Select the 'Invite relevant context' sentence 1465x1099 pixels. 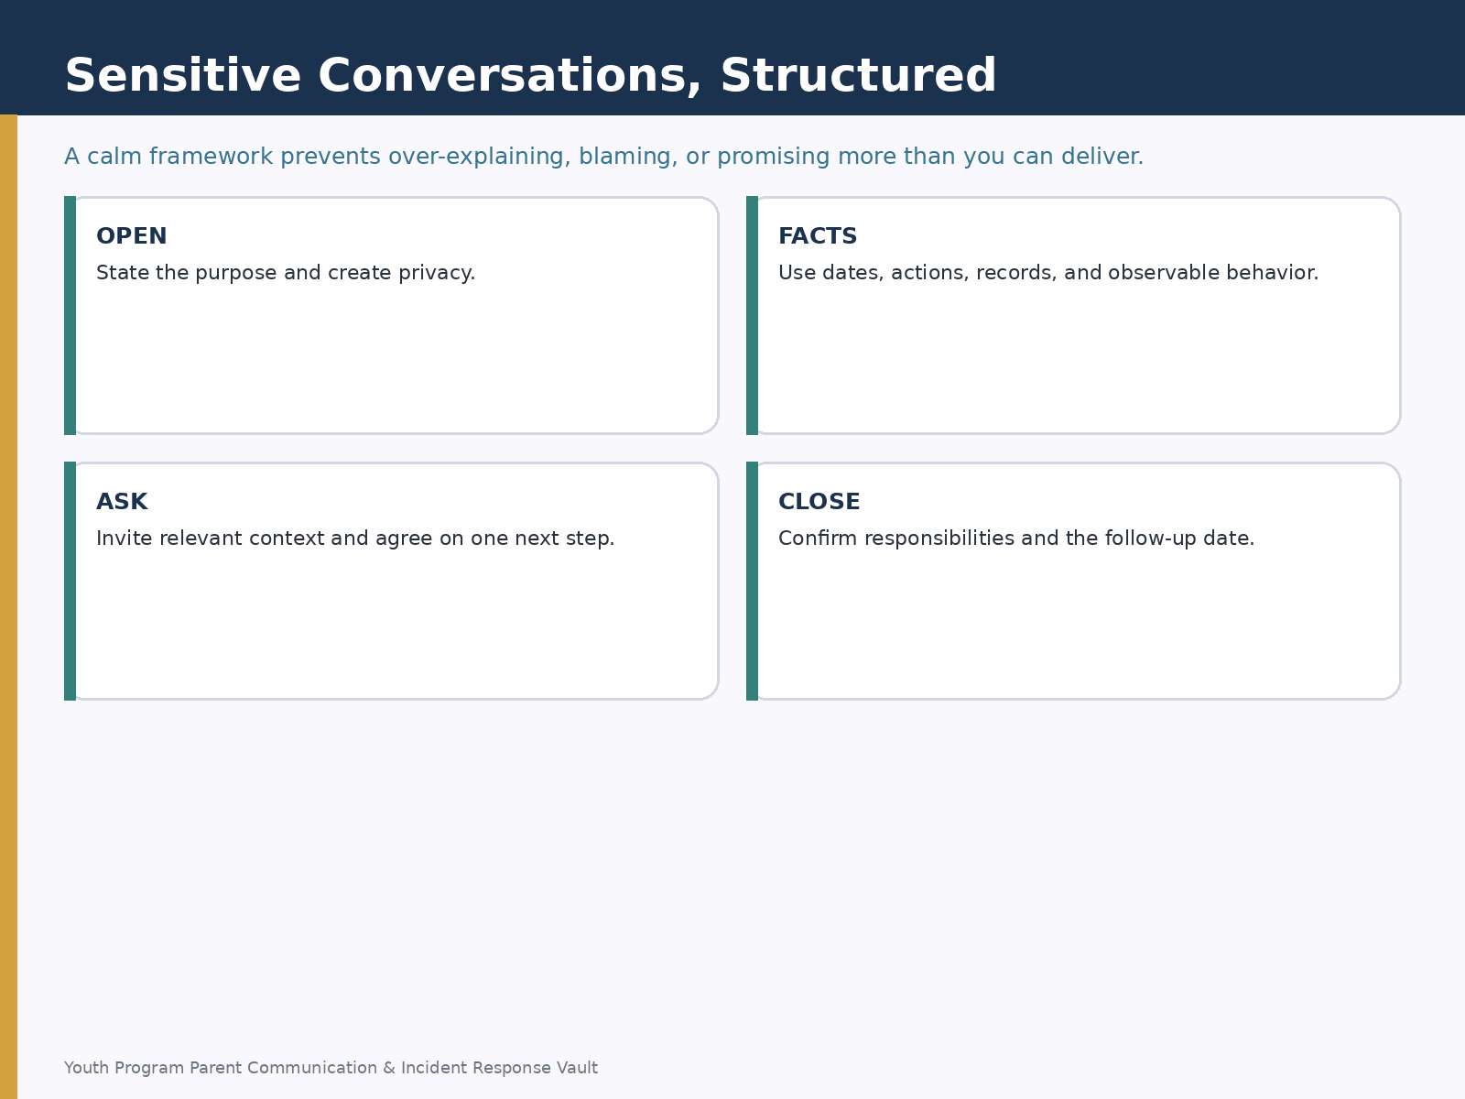(355, 539)
